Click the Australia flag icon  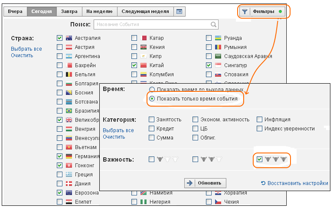(69, 38)
